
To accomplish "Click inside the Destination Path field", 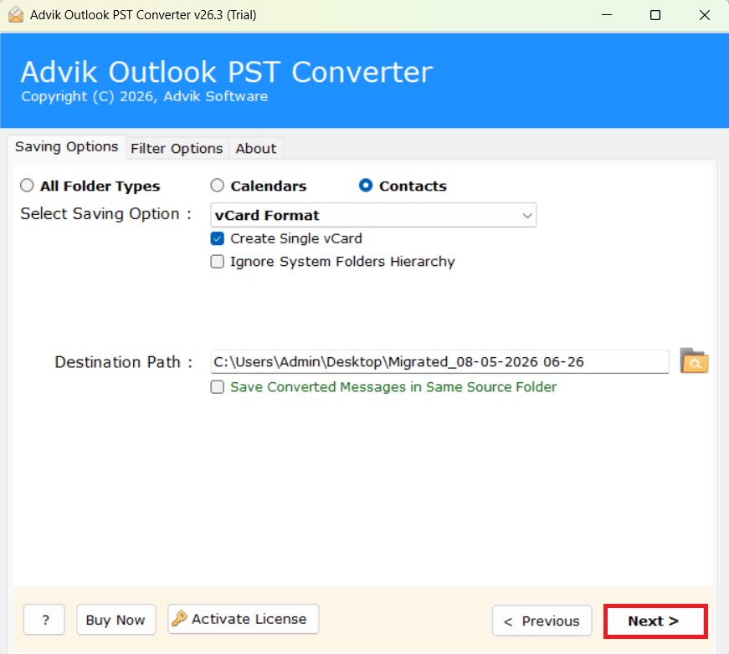I will pyautogui.click(x=439, y=362).
